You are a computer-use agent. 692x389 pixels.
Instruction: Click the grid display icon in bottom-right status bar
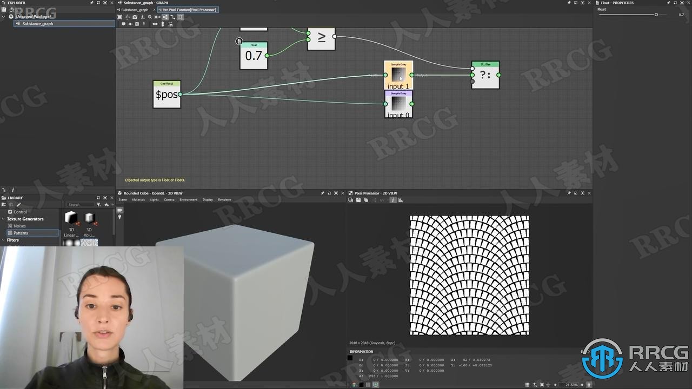[x=527, y=385]
